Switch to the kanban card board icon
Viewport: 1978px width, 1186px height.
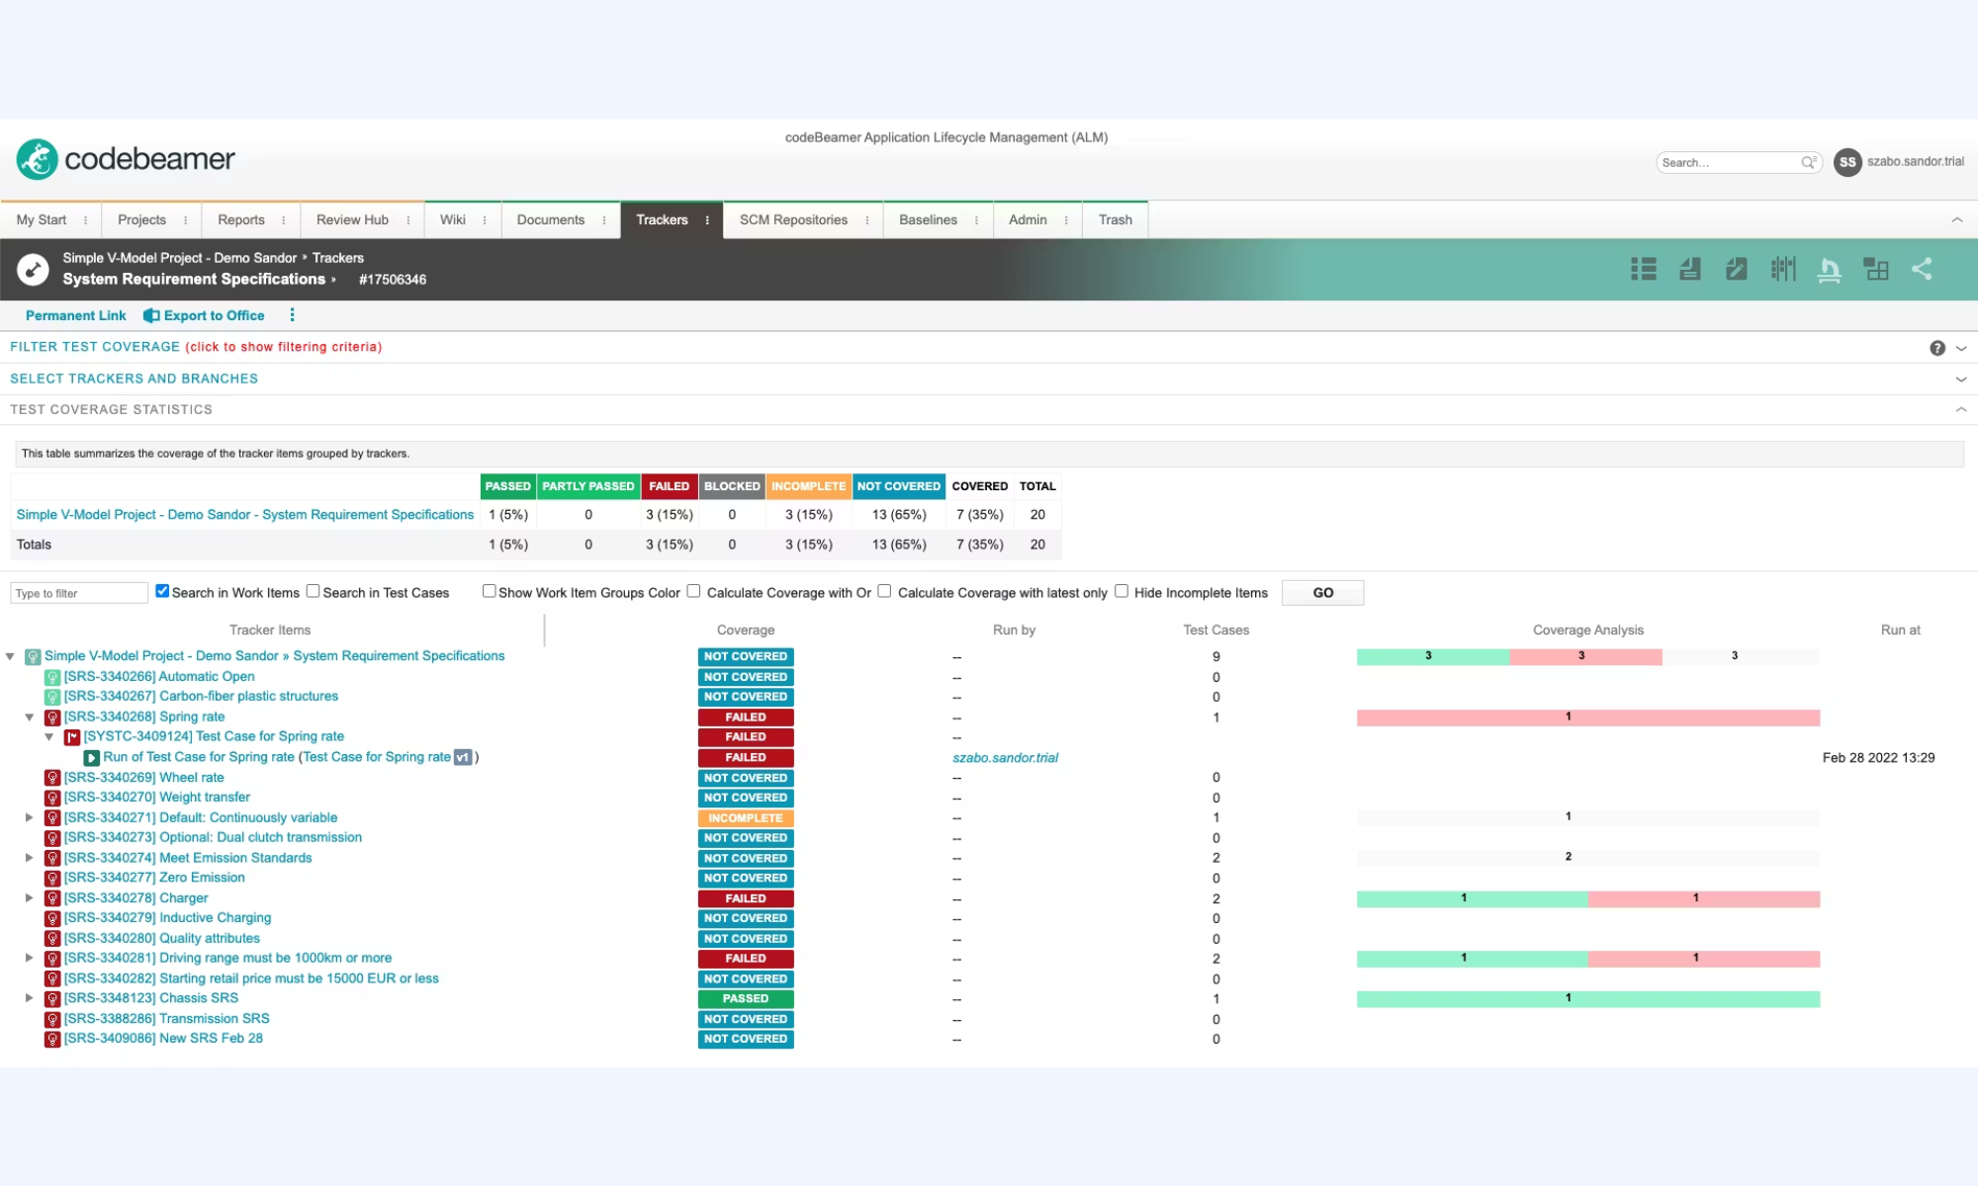pyautogui.click(x=1783, y=269)
